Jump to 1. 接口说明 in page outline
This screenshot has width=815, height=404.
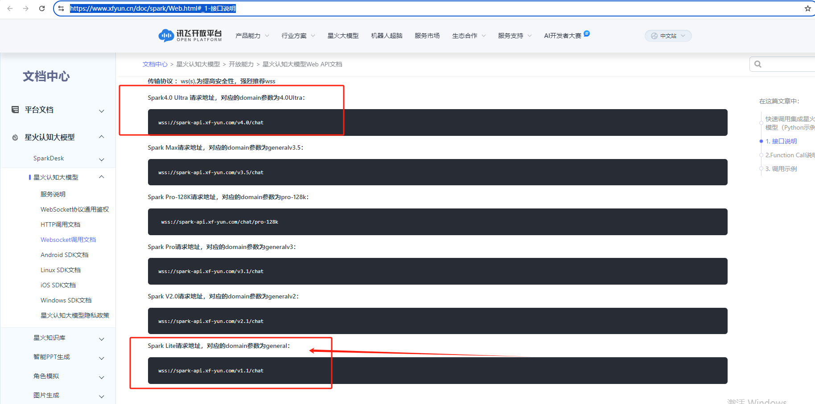point(781,141)
